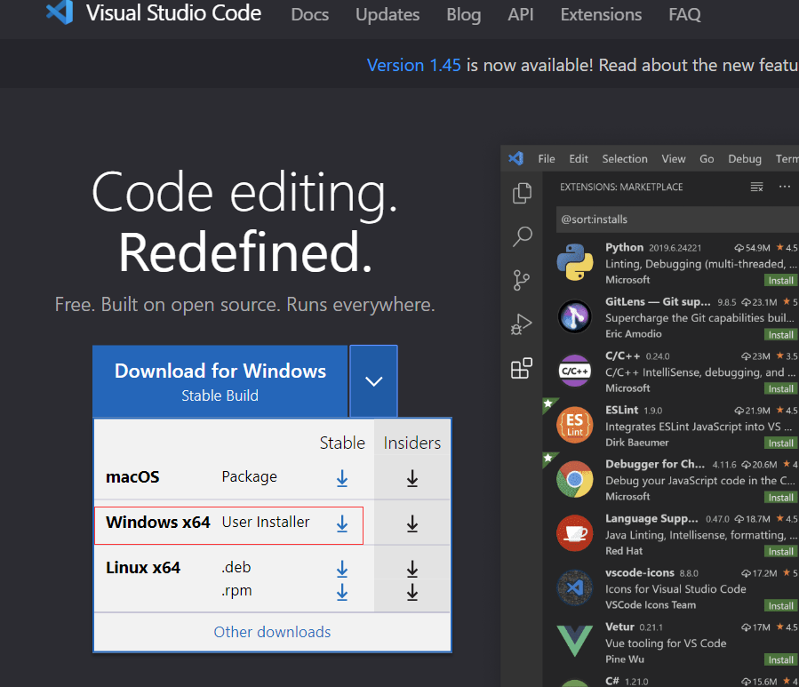Screen dimensions: 799x687
Task: Click the Download for Windows Stable Build button
Action: 220,381
